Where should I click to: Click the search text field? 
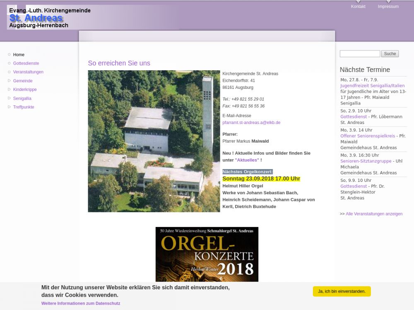[360, 54]
